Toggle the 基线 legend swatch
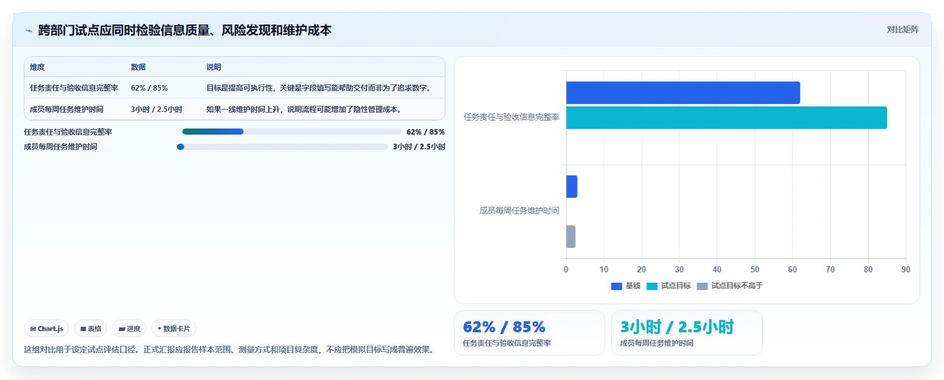The image size is (944, 380). (616, 286)
